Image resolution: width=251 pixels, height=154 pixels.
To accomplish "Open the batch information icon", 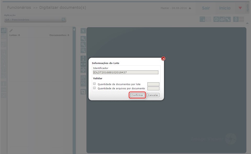I will point(216,19).
